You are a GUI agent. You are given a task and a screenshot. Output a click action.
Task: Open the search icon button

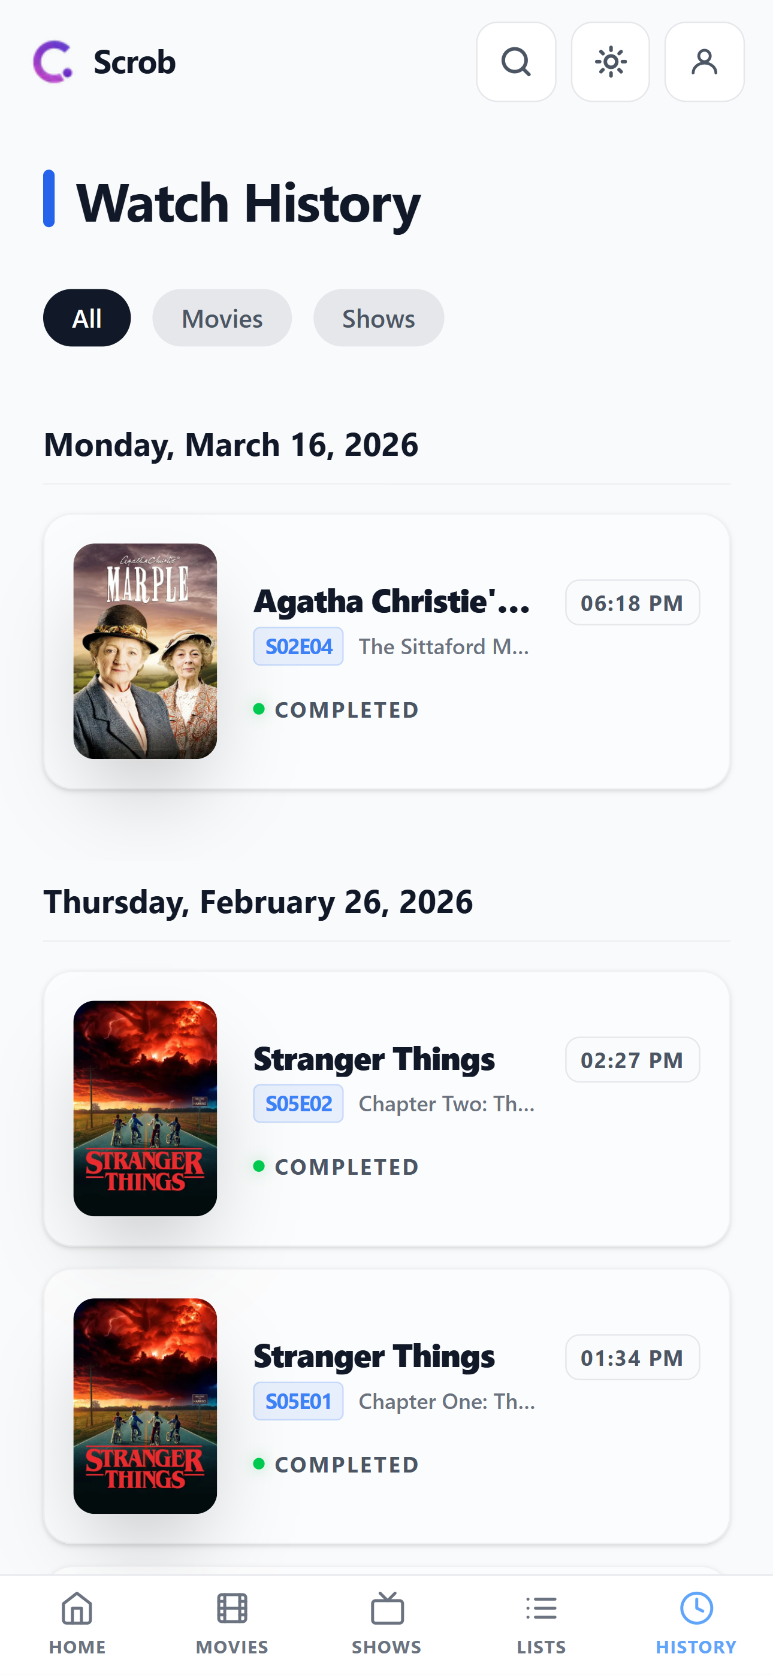[x=515, y=62]
